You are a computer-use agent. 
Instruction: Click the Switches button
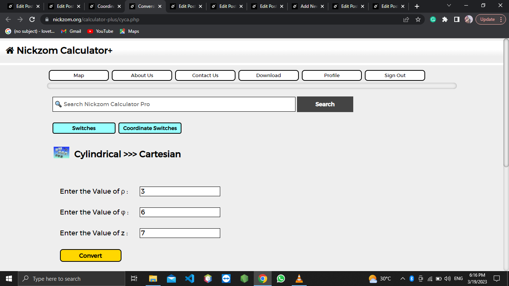[x=84, y=128]
